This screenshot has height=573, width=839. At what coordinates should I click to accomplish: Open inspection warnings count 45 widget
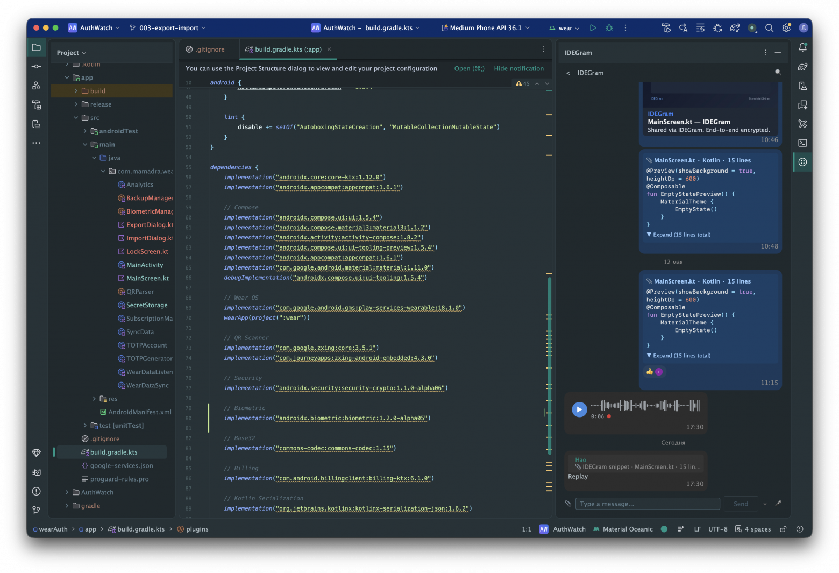523,83
